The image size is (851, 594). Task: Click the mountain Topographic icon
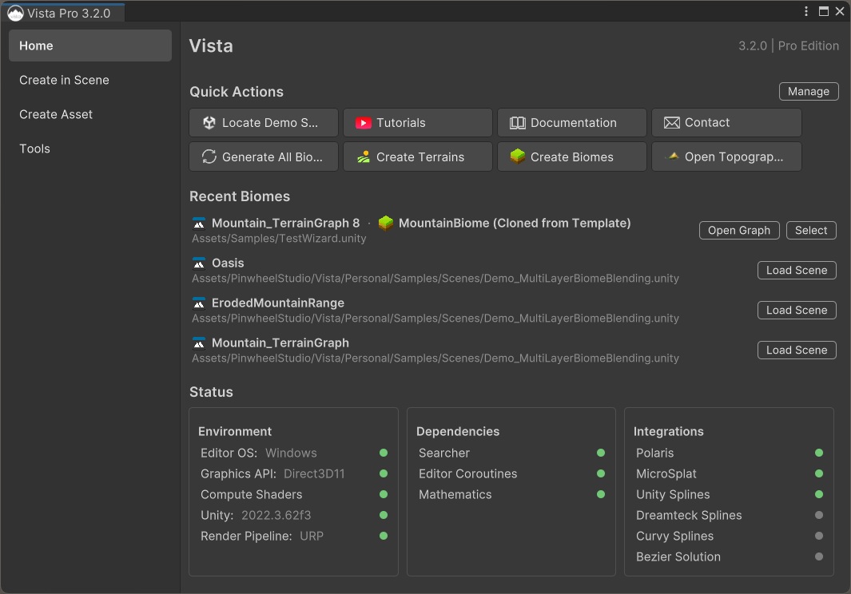click(673, 156)
